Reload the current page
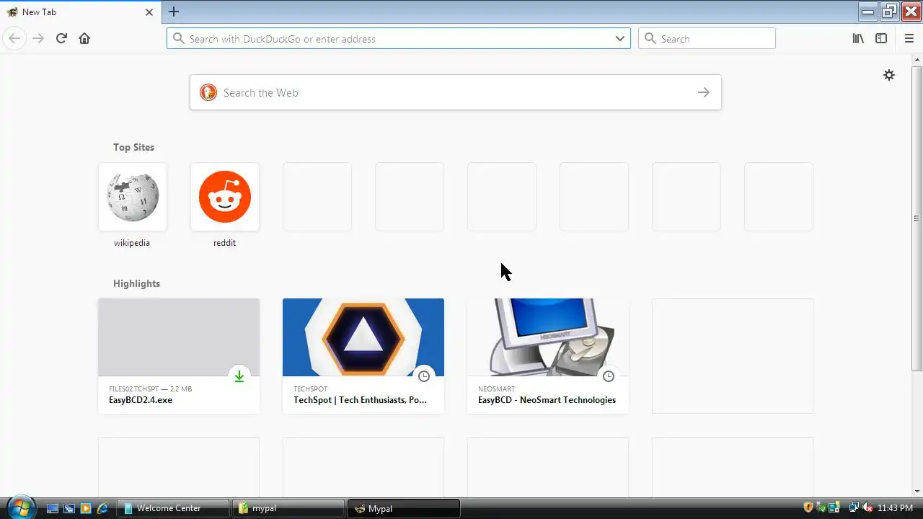Image resolution: width=923 pixels, height=519 pixels. pos(61,38)
